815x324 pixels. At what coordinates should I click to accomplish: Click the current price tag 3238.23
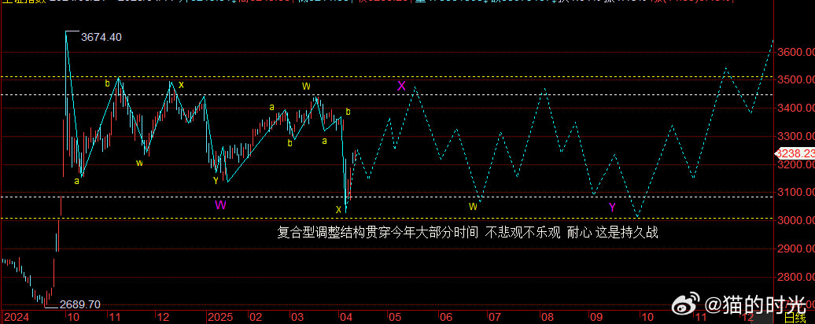point(795,153)
